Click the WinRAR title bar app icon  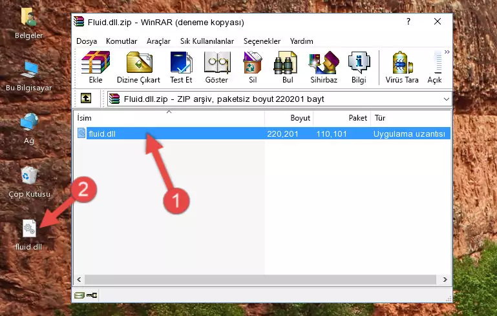click(x=79, y=22)
